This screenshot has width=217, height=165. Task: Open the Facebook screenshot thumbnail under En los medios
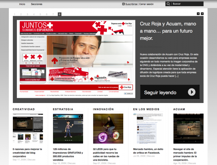pos(148,129)
